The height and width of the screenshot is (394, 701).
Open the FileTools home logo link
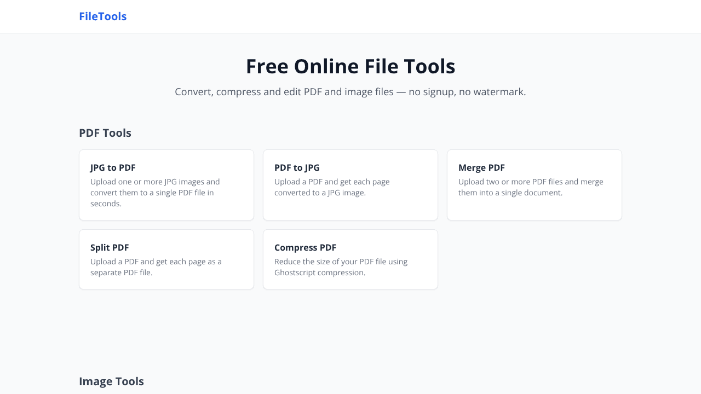point(102,16)
